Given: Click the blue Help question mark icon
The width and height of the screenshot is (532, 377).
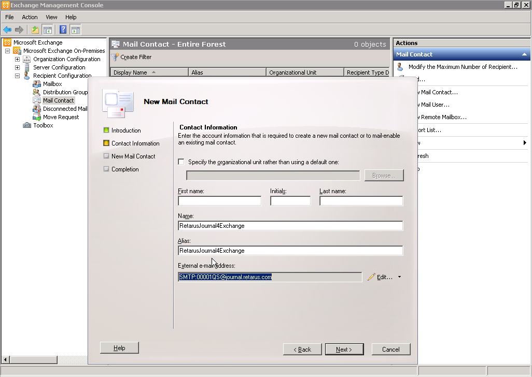Looking at the screenshot, I should tap(63, 30).
